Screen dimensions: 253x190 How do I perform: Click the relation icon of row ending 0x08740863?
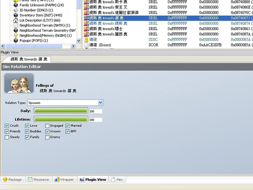coord(86,29)
